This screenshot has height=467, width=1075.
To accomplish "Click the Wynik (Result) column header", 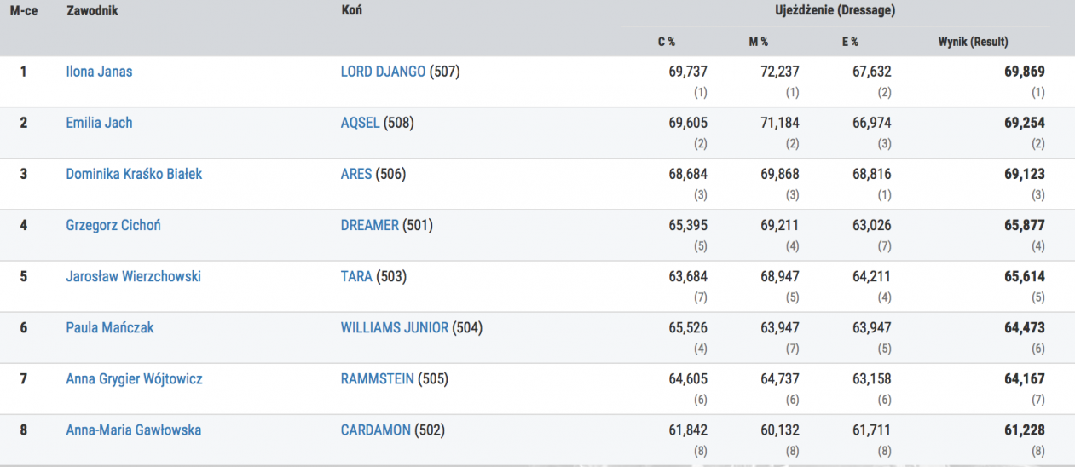I will 973,41.
